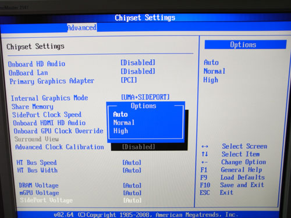Pick High in the Options popup
The width and height of the screenshot is (291, 218).
pos(120,131)
